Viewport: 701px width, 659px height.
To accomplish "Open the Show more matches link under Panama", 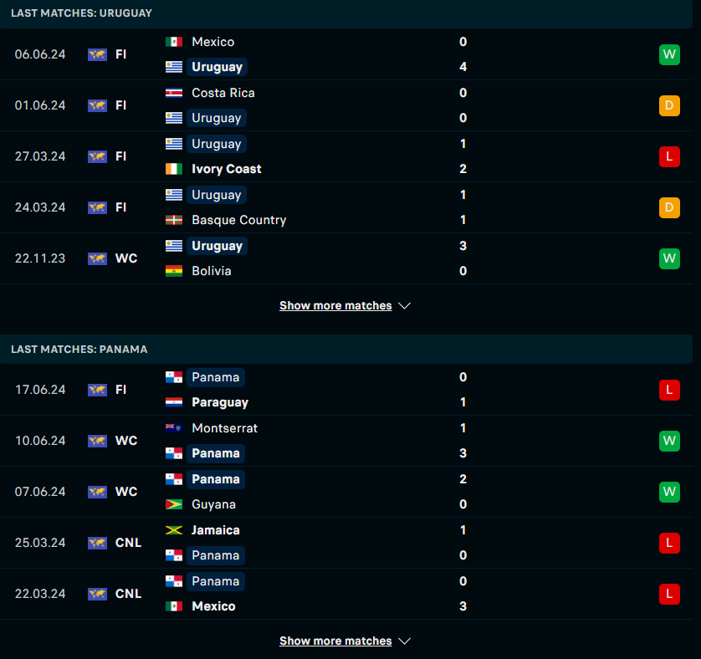I will [x=335, y=641].
